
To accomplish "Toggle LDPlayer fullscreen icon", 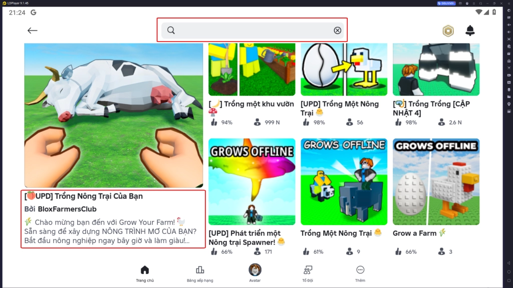I will coord(509,39).
